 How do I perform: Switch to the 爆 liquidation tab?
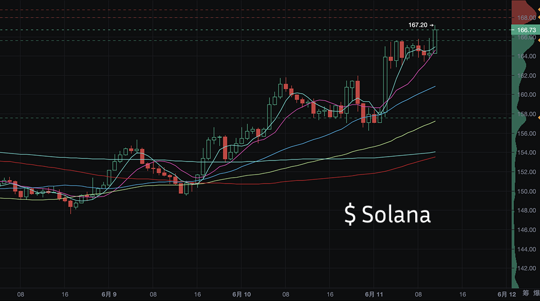click(x=534, y=294)
